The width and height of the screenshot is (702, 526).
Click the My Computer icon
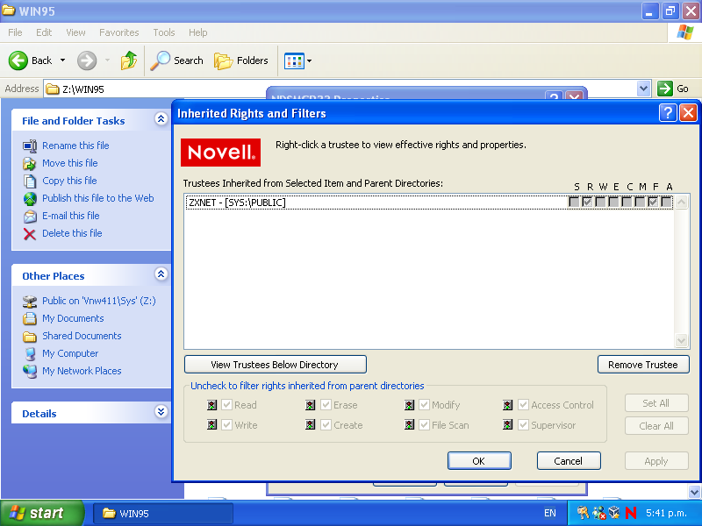pos(30,354)
